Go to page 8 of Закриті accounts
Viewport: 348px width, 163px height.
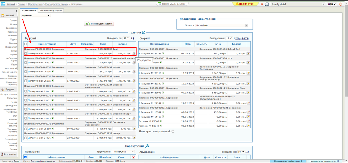tap(248, 38)
